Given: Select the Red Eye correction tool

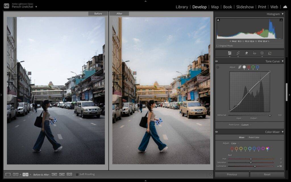Looking at the screenshot, I should click(254, 53).
